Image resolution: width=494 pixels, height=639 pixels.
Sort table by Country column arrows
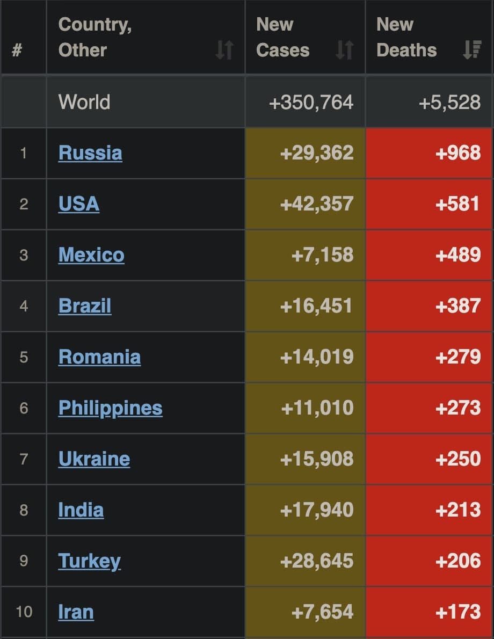(224, 50)
